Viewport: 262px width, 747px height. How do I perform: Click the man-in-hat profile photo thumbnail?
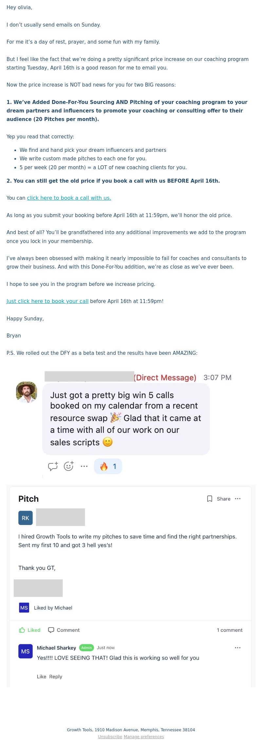27,392
